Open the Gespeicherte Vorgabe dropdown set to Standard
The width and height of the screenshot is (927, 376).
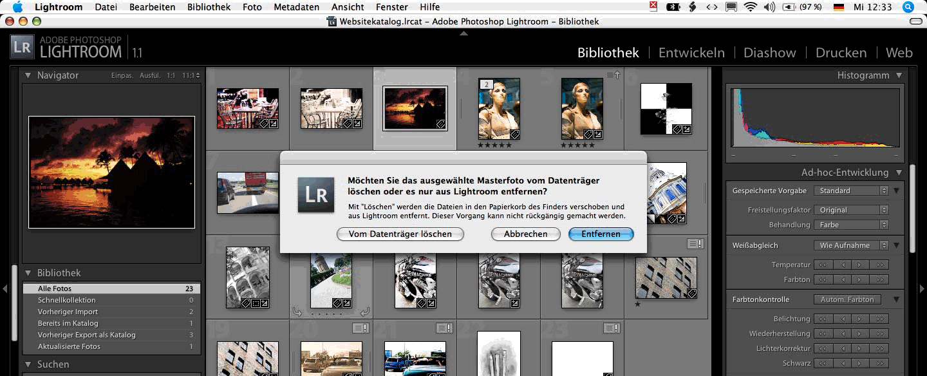coord(850,191)
